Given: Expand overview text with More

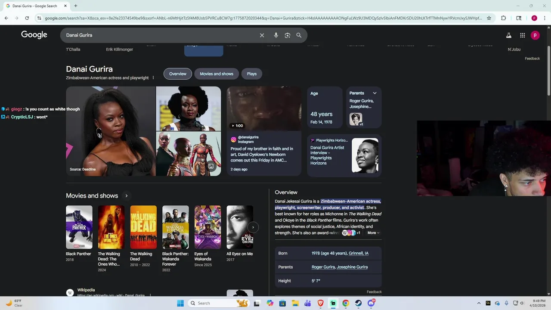Looking at the screenshot, I should (373, 233).
